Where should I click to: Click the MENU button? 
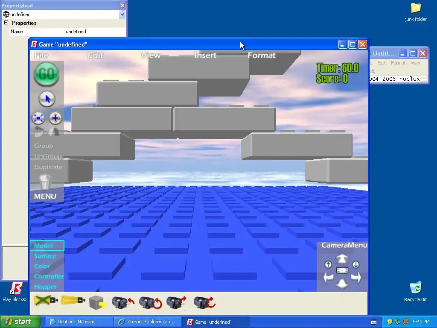click(x=45, y=196)
